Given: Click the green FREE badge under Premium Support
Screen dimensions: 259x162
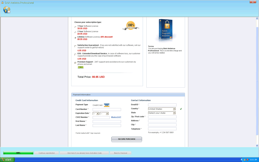Looking at the screenshot, I should click(x=81, y=67).
